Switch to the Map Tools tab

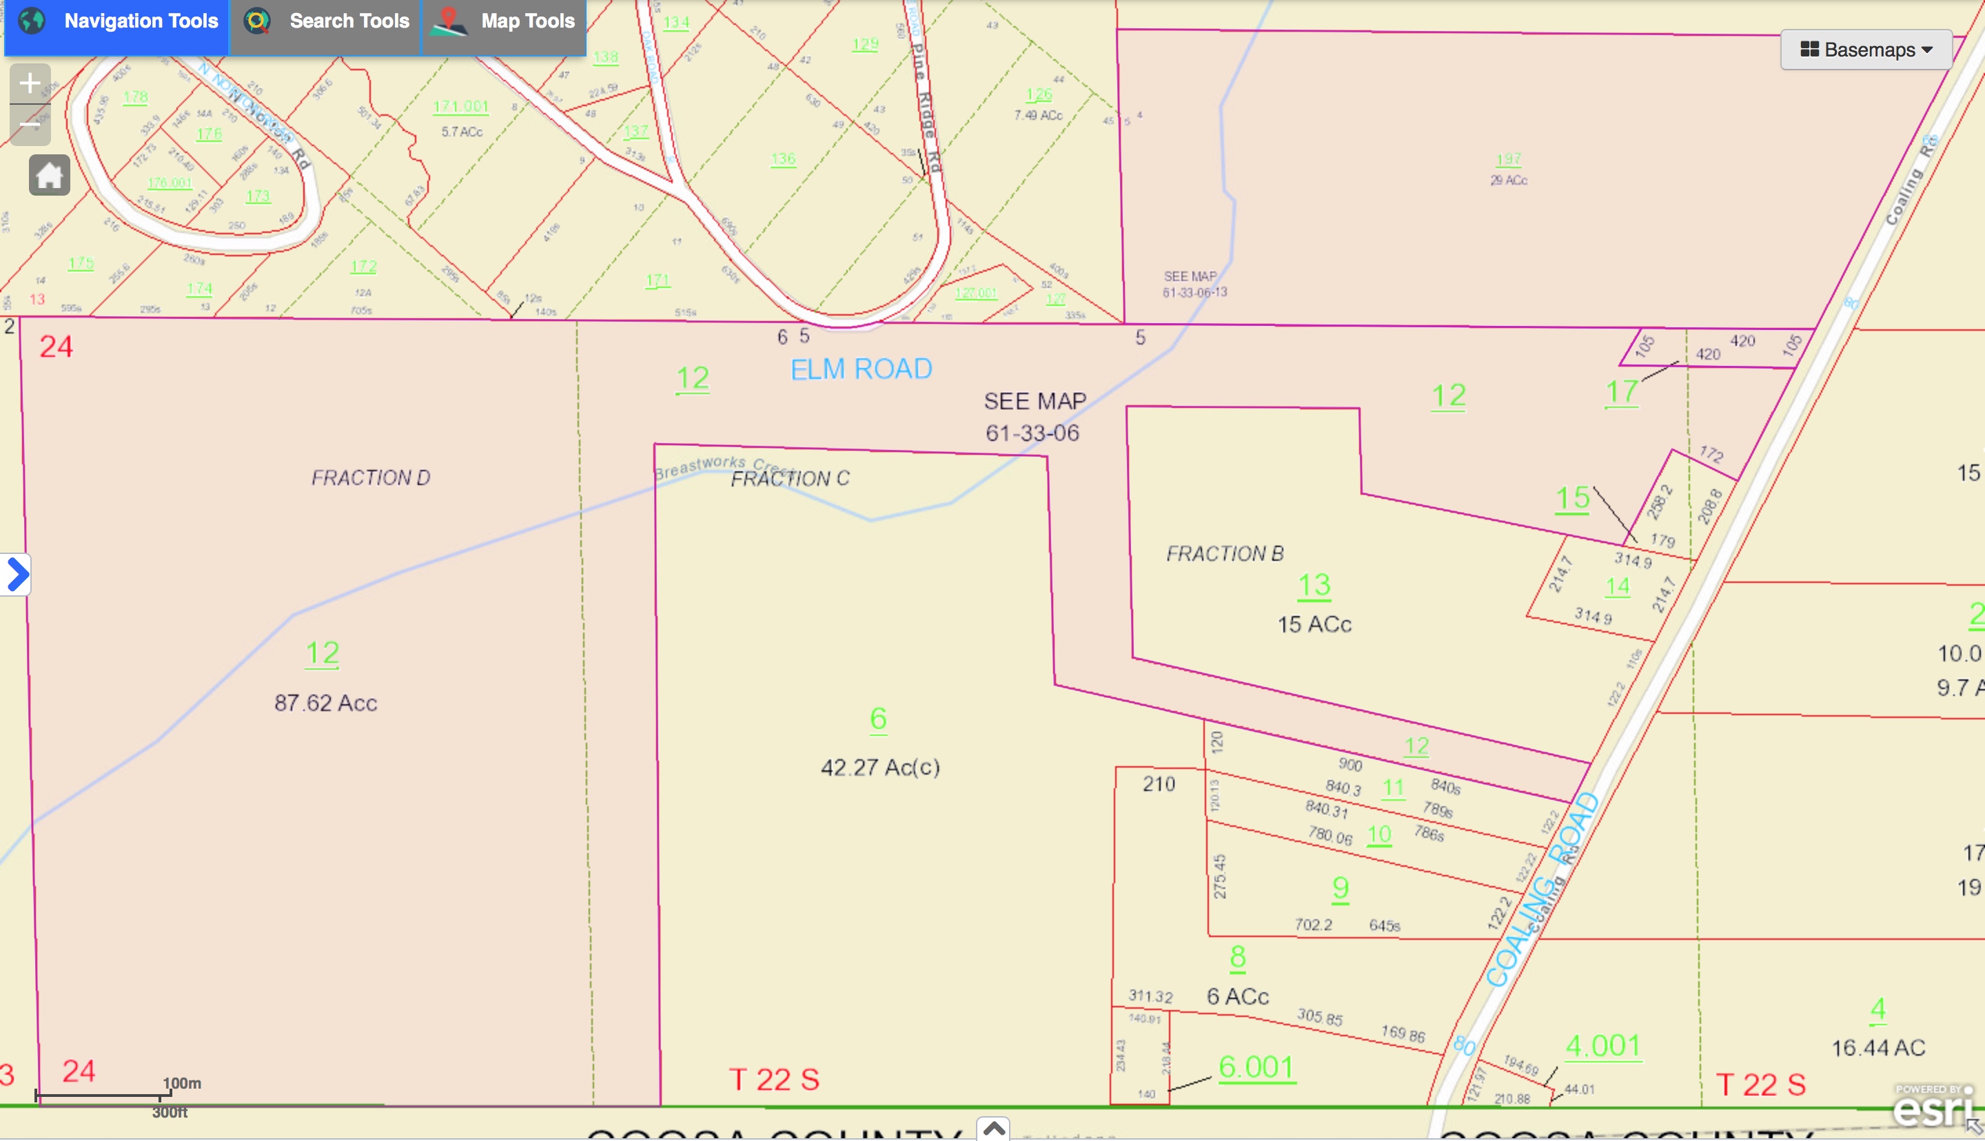(527, 21)
